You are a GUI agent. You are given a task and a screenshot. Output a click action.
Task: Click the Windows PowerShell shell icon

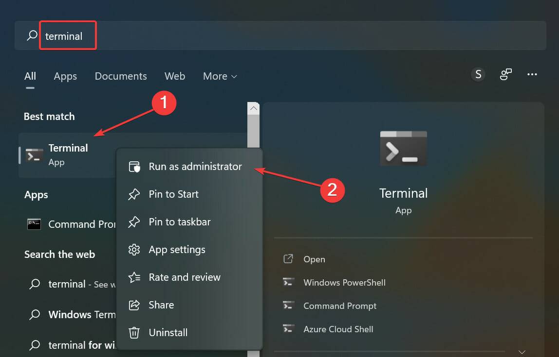[288, 282]
